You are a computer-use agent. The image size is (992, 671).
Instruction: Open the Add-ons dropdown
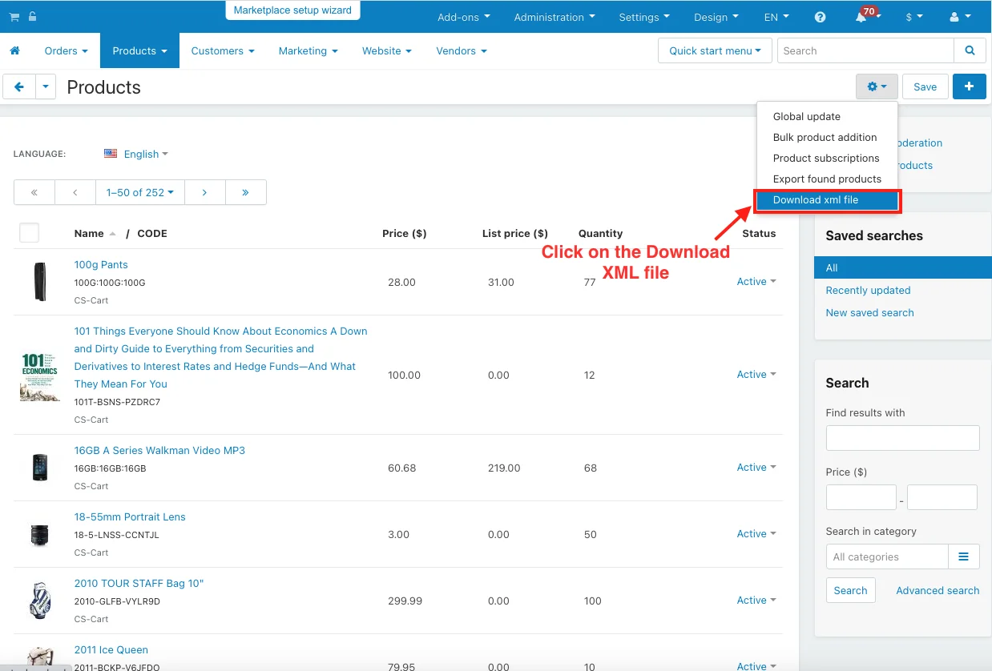pyautogui.click(x=464, y=17)
